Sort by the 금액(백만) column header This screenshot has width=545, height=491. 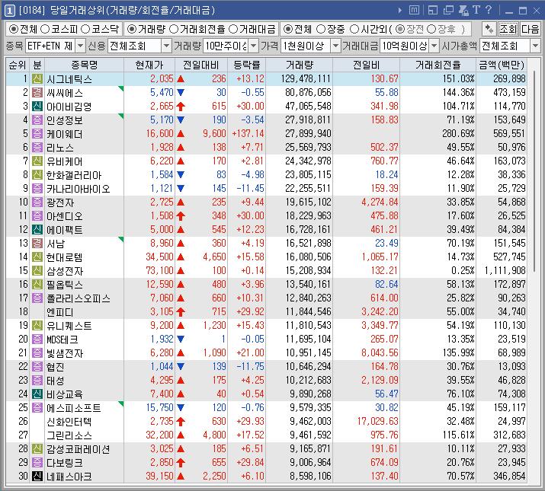click(502, 65)
